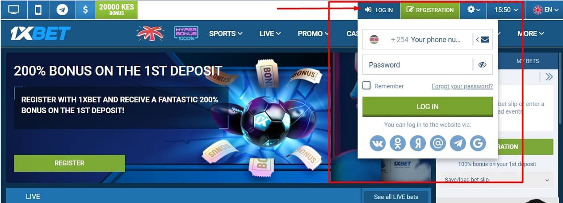Open the PROMO menu

coord(313,34)
